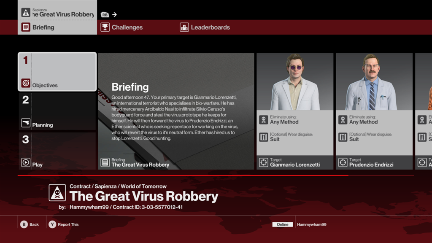Open the Briefing card for The Great Virus Robbery
This screenshot has height=243, width=432.
pos(176,111)
